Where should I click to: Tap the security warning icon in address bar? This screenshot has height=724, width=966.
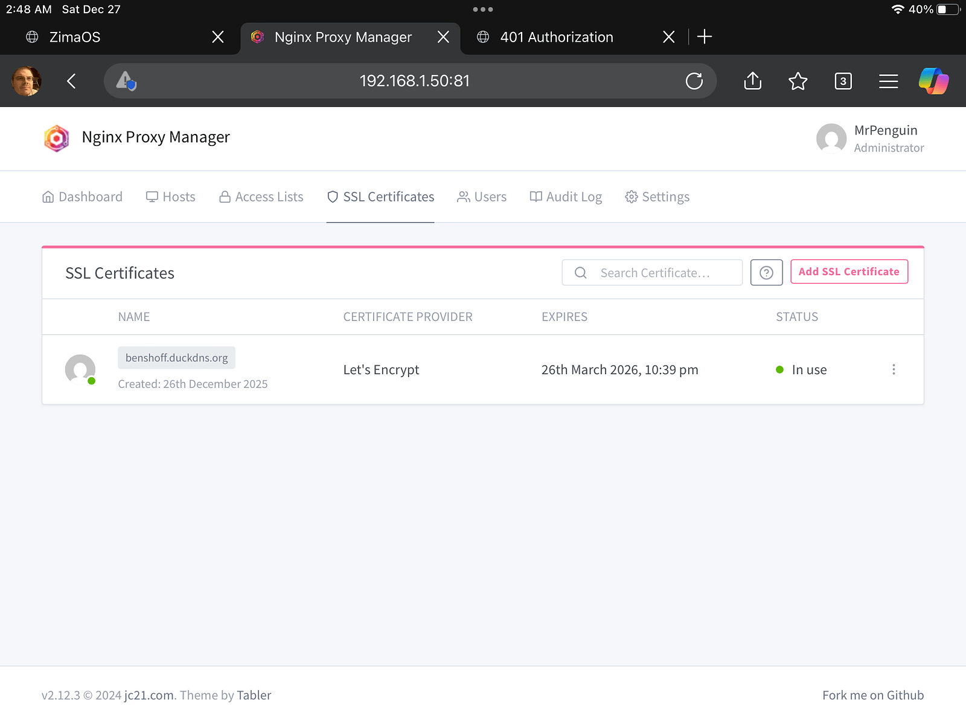click(126, 81)
